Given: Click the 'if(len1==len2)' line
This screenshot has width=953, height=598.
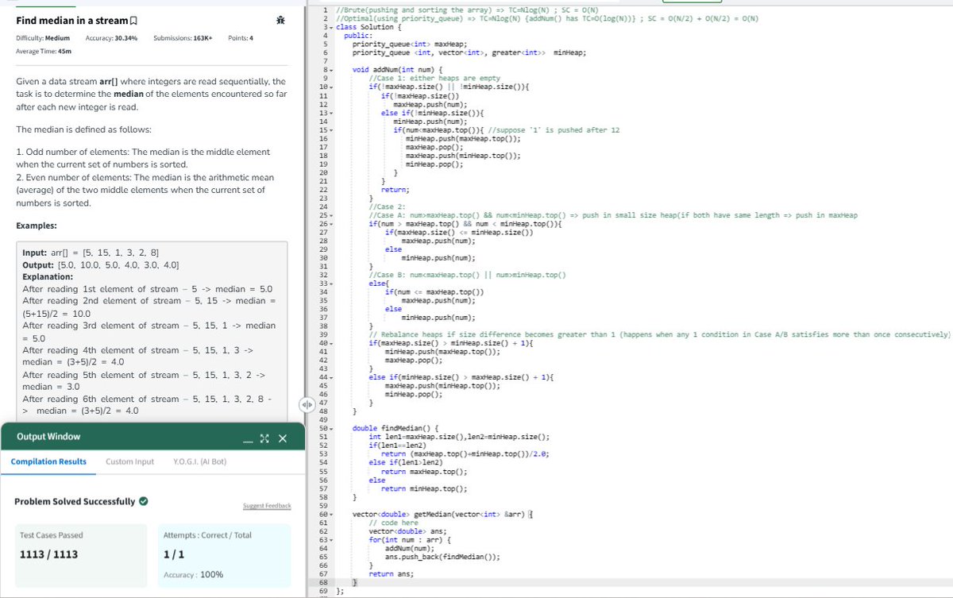Looking at the screenshot, I should click(397, 446).
